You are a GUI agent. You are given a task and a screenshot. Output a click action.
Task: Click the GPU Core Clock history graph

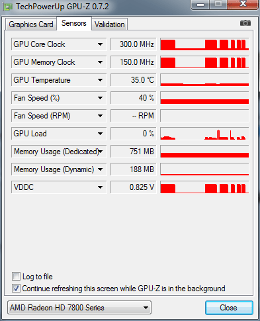tap(204, 44)
